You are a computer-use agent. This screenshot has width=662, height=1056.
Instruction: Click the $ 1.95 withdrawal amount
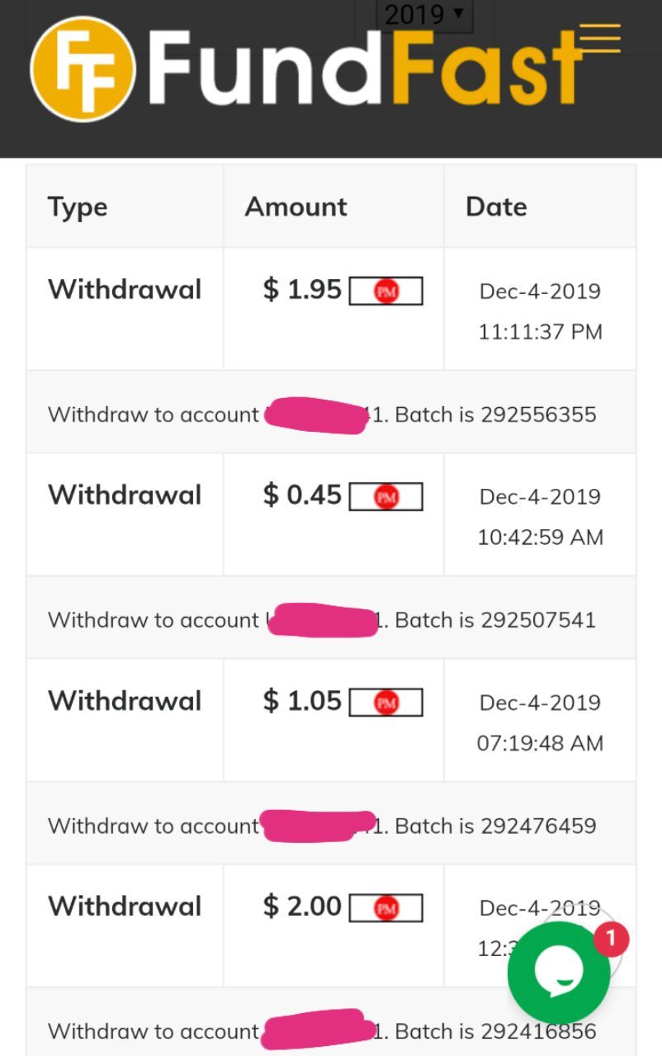pyautogui.click(x=302, y=290)
